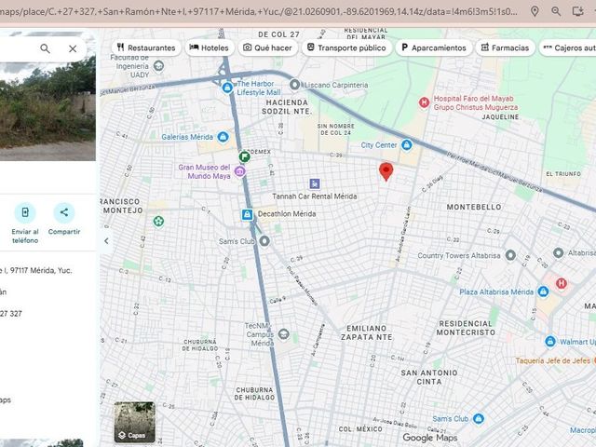Collapse the side panel arrow
This screenshot has width=596, height=447.
pos(106,240)
